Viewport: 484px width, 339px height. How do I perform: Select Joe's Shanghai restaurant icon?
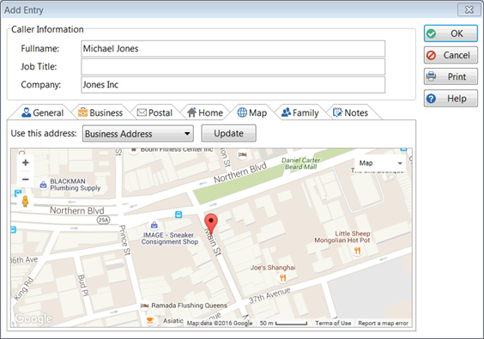pyautogui.click(x=282, y=278)
